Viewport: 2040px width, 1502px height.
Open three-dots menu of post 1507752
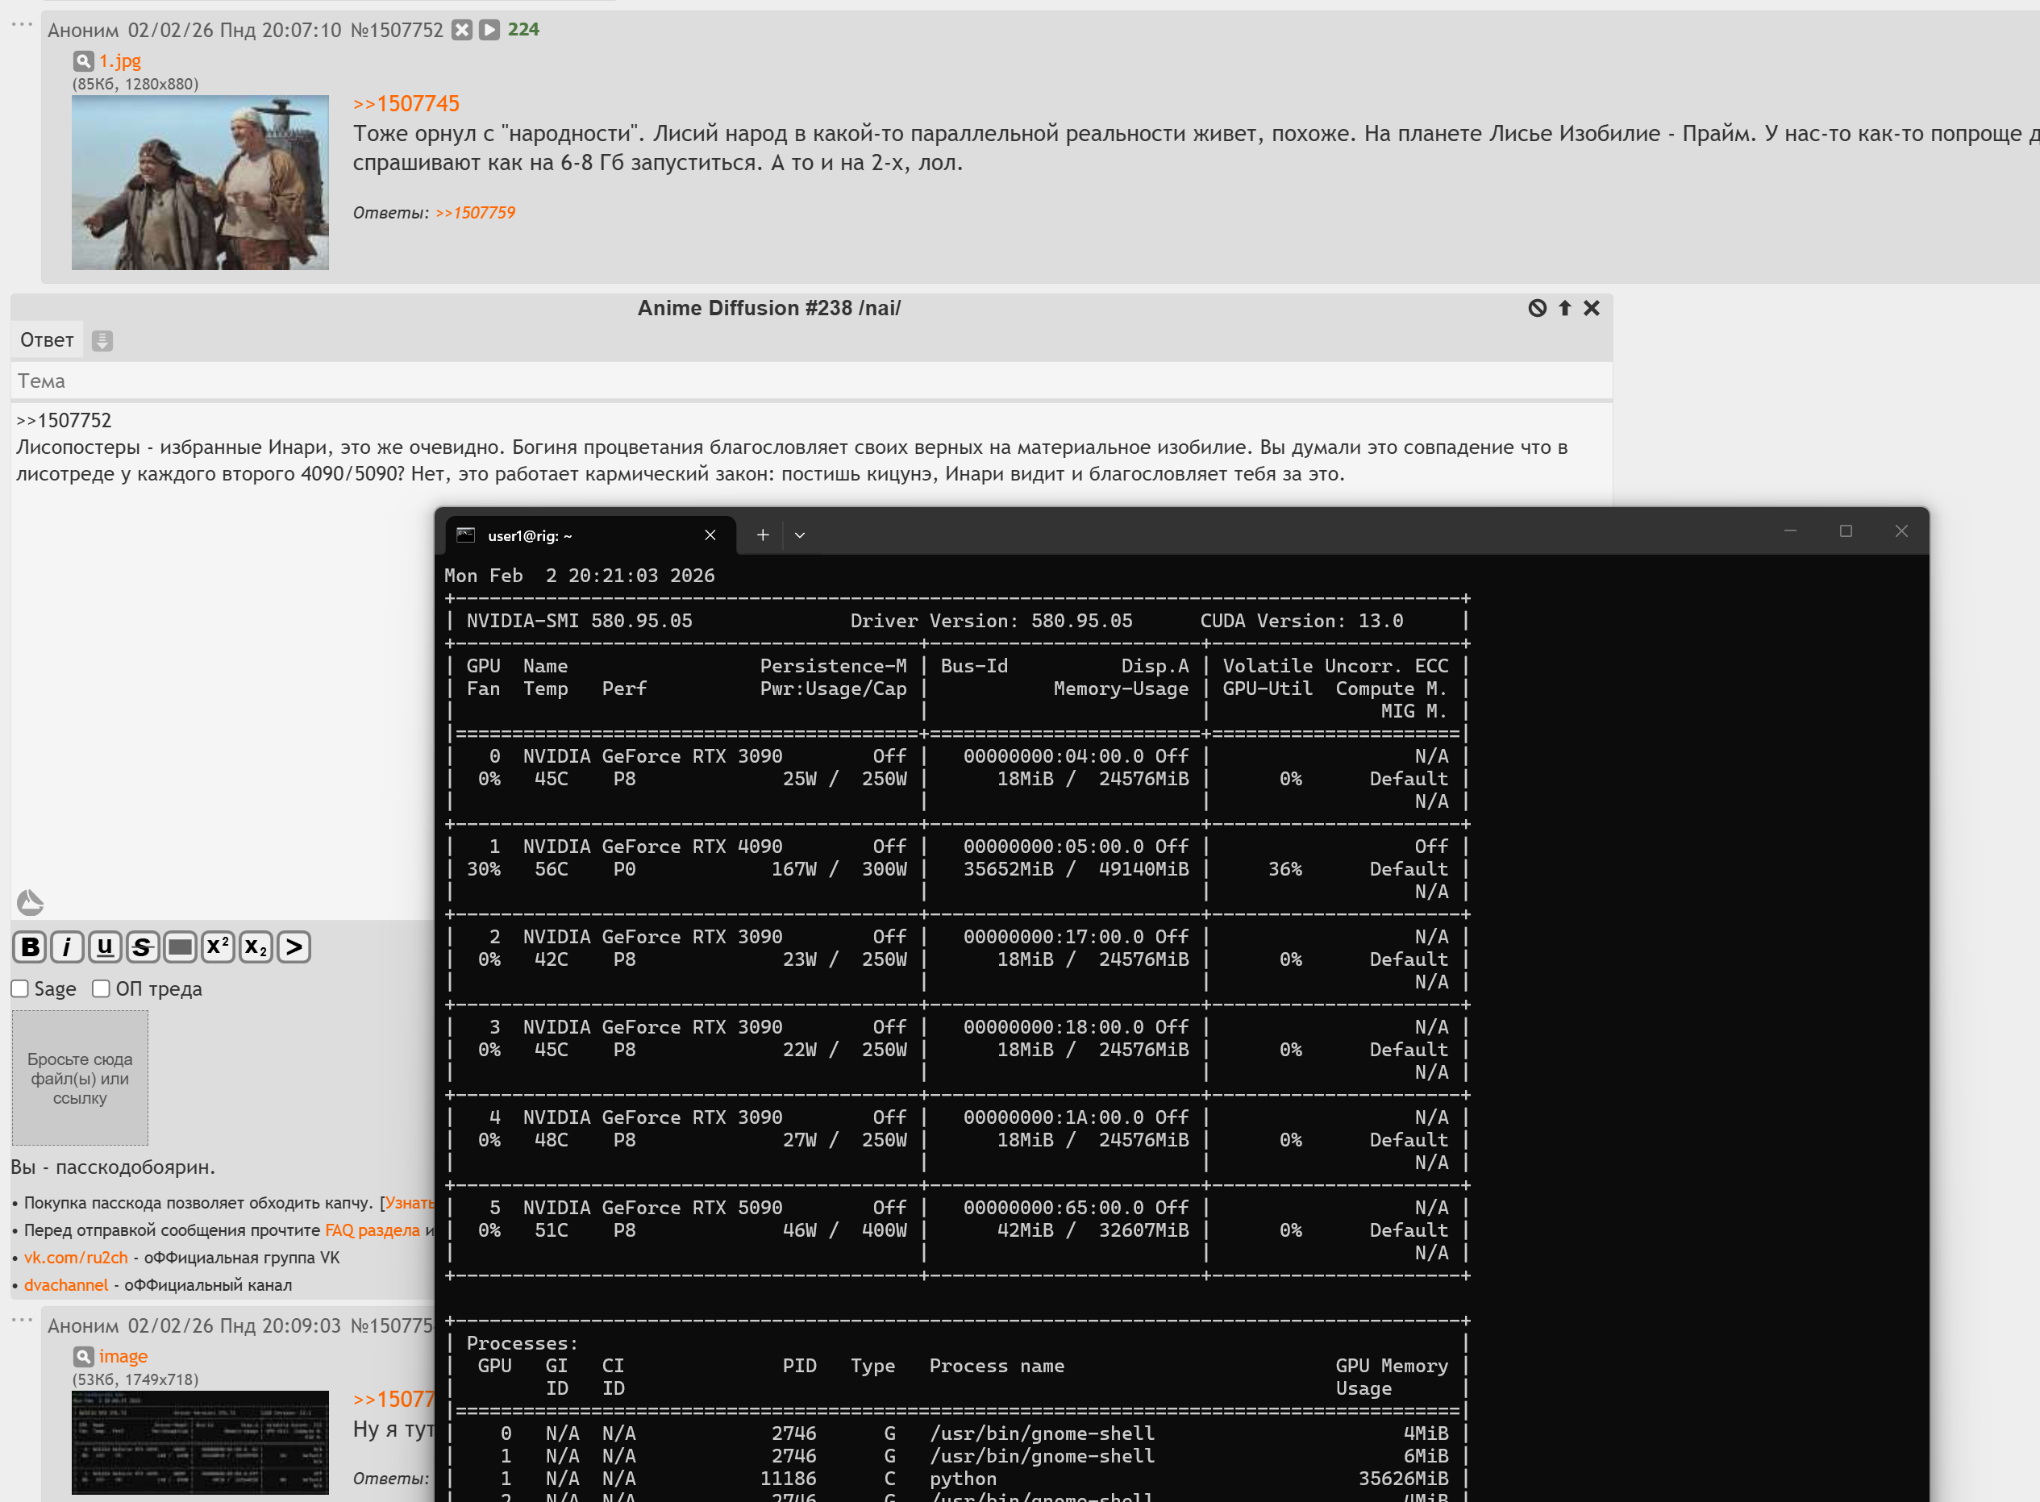22,24
